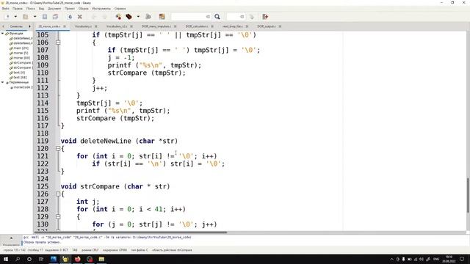470x264 pixels.
Task: Close the DOR_output.c tab
Action: (280, 26)
